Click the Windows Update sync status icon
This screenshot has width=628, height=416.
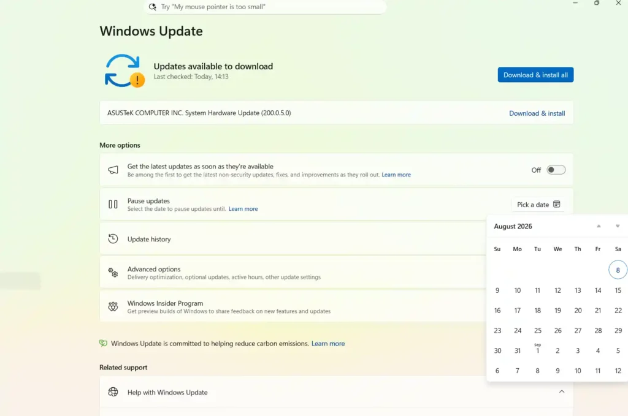click(x=124, y=71)
